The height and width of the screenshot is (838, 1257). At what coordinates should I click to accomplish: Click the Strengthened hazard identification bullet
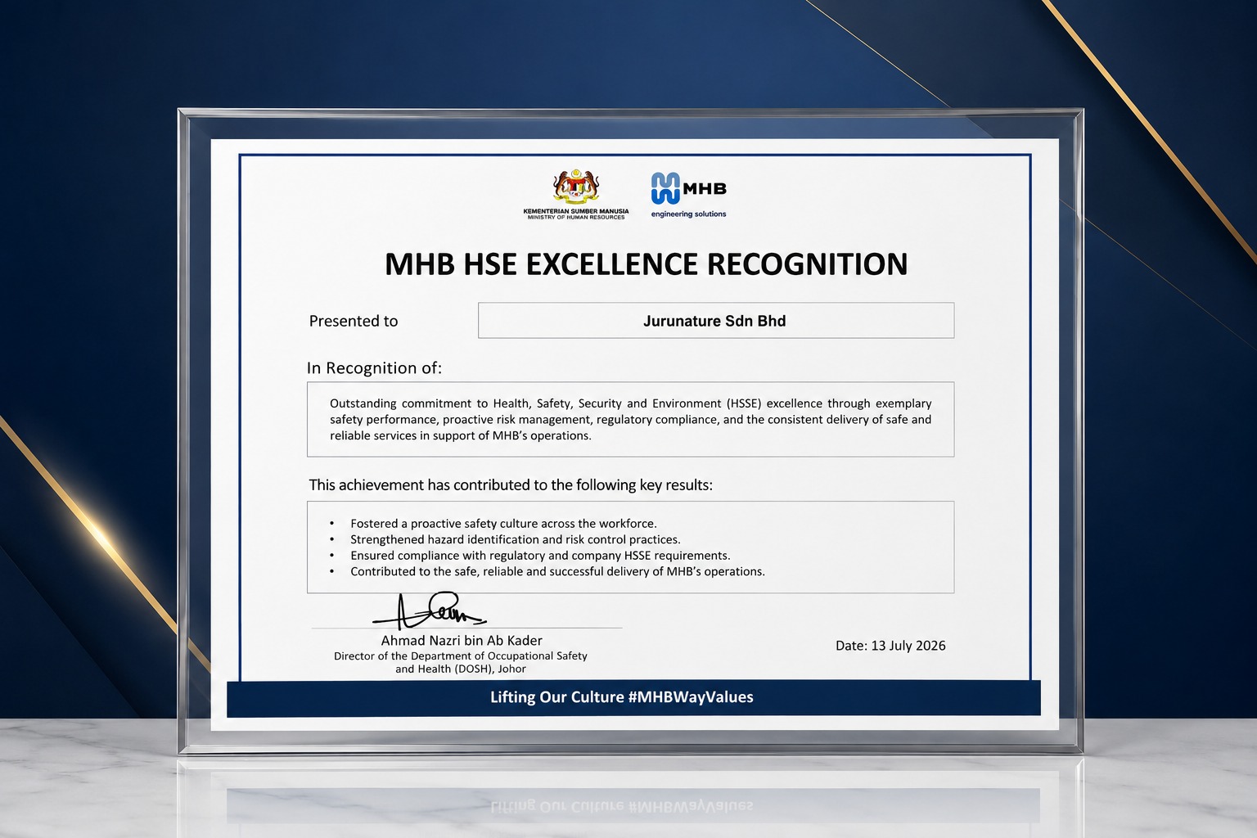[516, 539]
